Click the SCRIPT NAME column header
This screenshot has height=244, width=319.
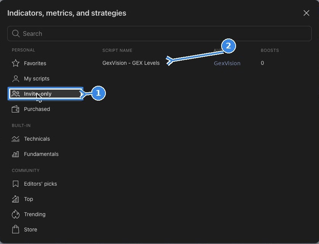click(x=117, y=50)
